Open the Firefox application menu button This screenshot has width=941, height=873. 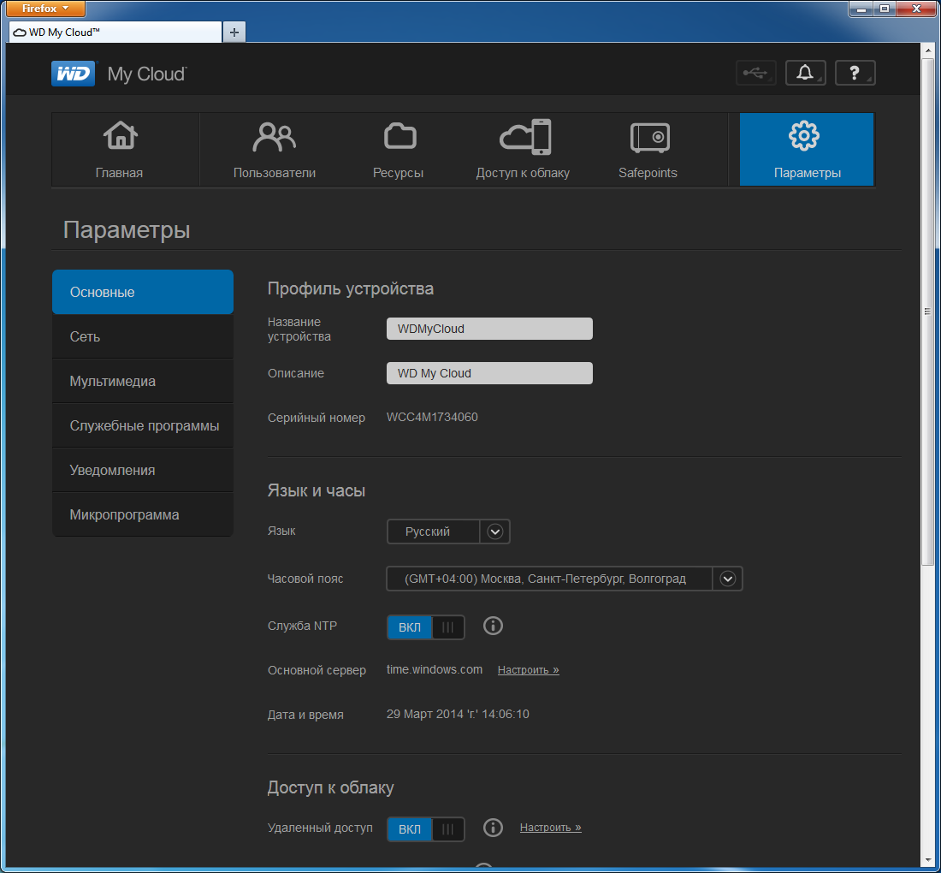(46, 9)
